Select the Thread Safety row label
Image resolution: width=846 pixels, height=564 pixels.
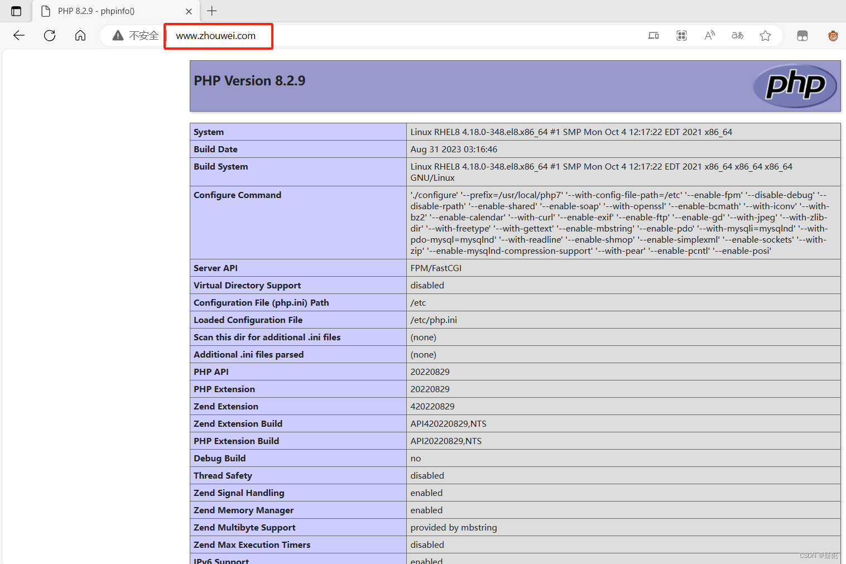pos(223,476)
